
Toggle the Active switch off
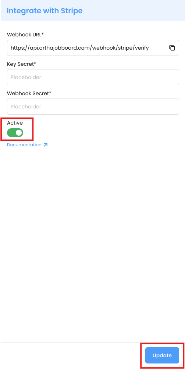click(x=15, y=133)
